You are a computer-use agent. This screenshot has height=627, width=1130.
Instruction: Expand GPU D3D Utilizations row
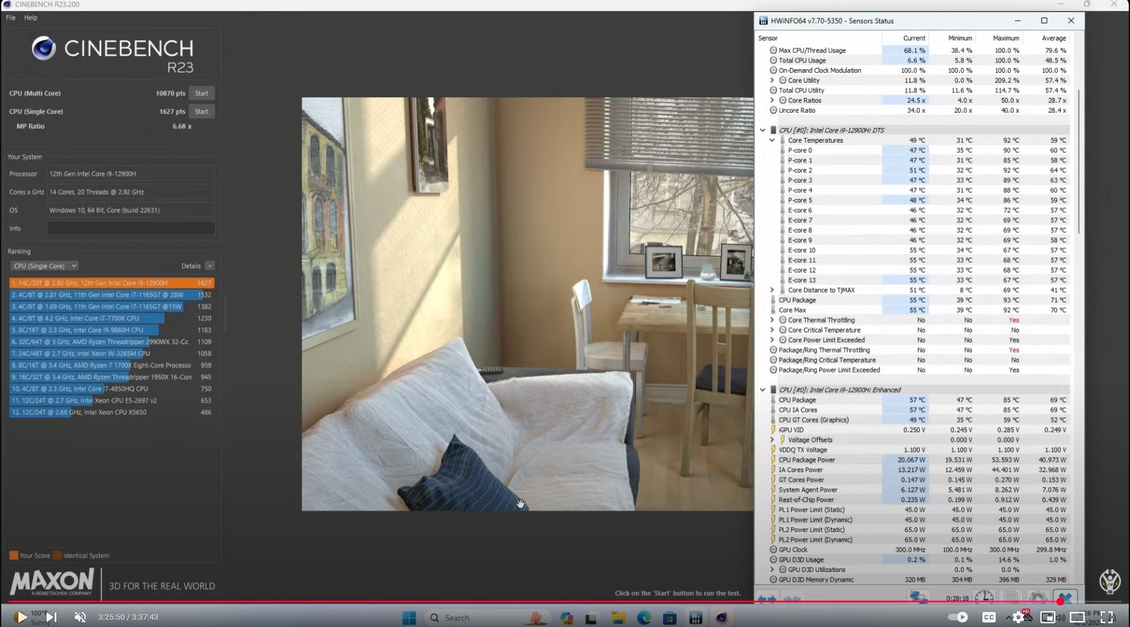click(772, 569)
